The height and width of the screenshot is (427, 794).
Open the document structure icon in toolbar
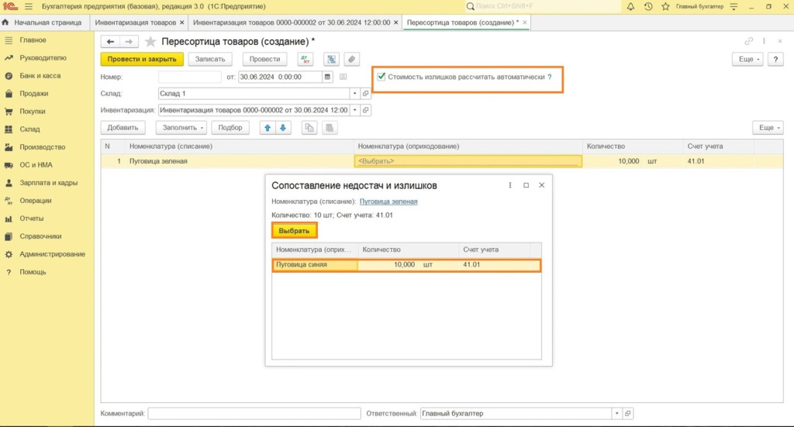tap(330, 59)
